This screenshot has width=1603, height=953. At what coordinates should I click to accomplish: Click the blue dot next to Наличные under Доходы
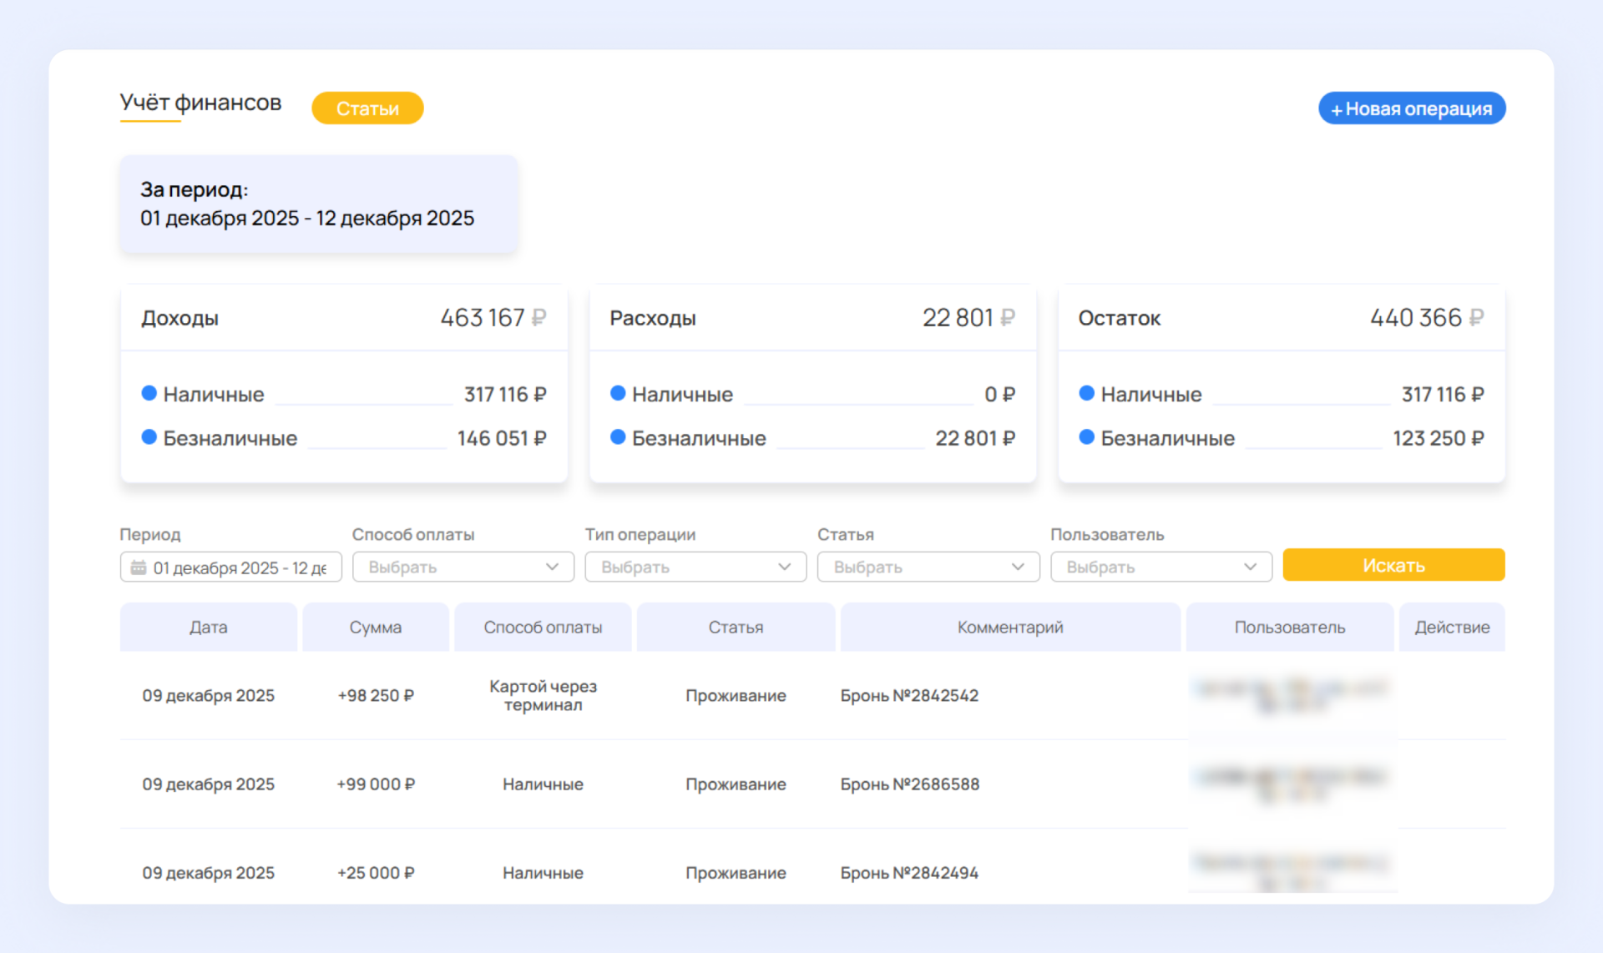(149, 393)
